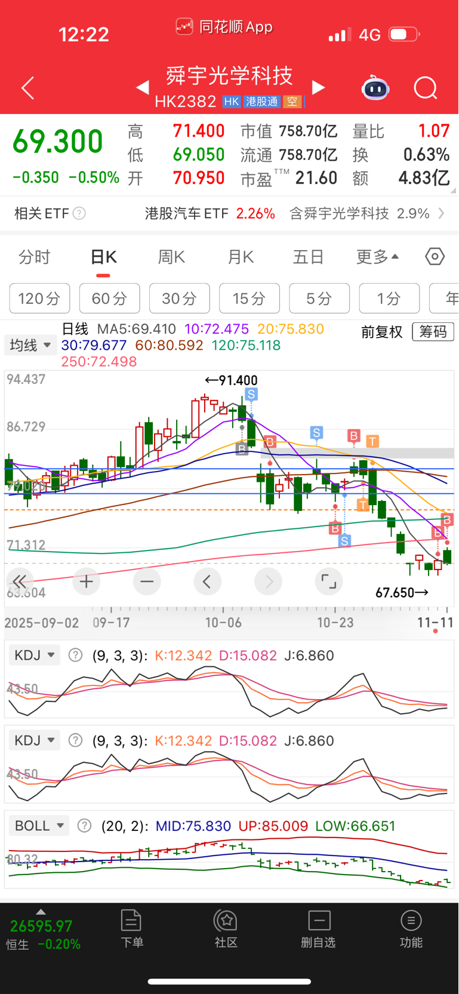This screenshot has height=994, width=459.
Task: Open first KDJ indicator dropdown
Action: 35,656
